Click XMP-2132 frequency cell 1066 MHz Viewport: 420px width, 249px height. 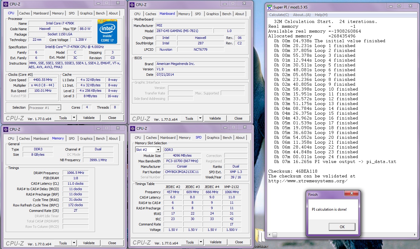point(232,192)
